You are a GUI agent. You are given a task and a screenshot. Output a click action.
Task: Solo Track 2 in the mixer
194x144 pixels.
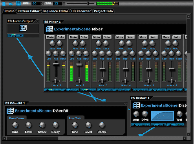pyautogui.click(x=84, y=37)
